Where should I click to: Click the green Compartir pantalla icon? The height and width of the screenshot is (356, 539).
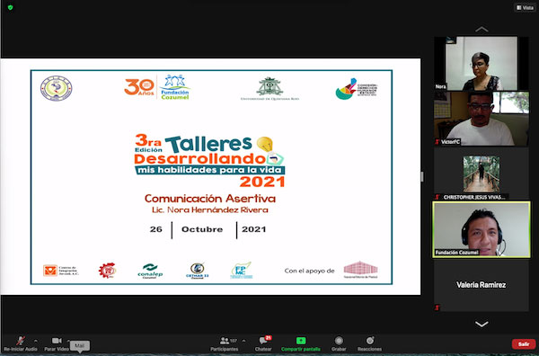301,341
